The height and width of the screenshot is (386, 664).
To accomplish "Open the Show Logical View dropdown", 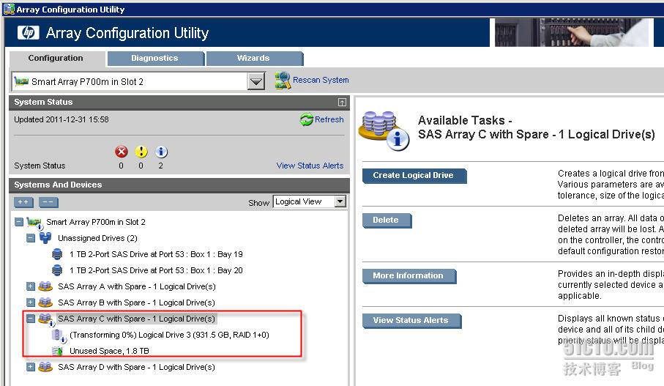I will pos(340,201).
